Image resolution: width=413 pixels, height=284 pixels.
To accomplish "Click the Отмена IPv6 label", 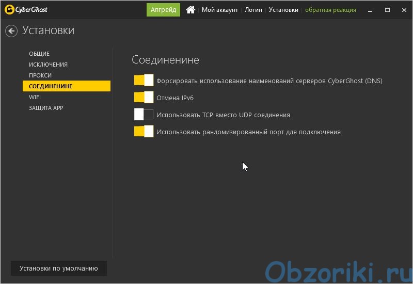I will click(175, 98).
